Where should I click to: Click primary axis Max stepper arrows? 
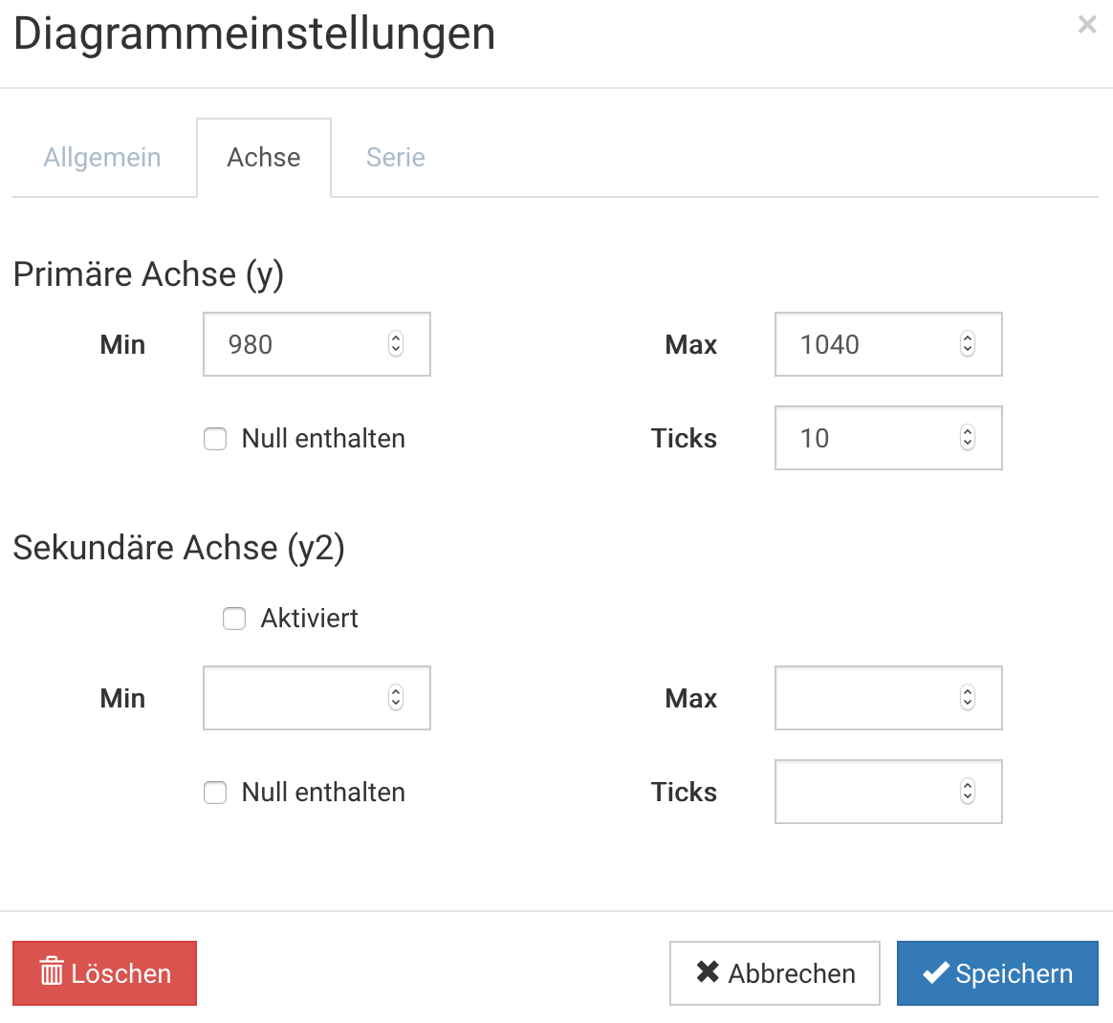tap(968, 344)
